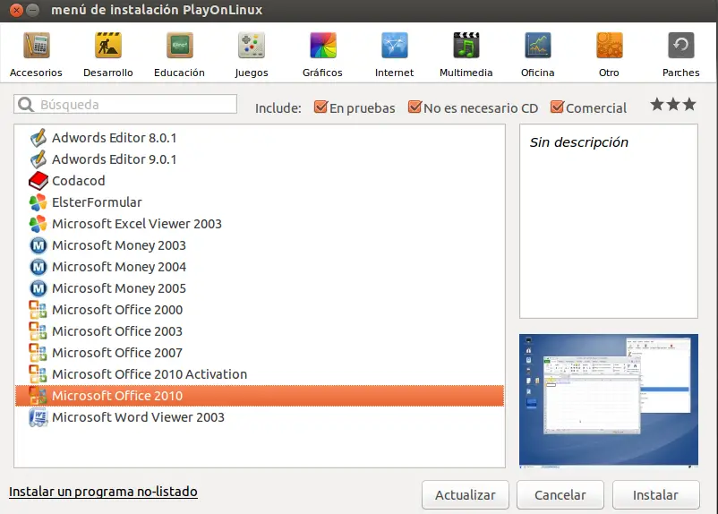The height and width of the screenshot is (514, 718).
Task: Select Microsoft Office 2007 text
Action: coord(117,353)
